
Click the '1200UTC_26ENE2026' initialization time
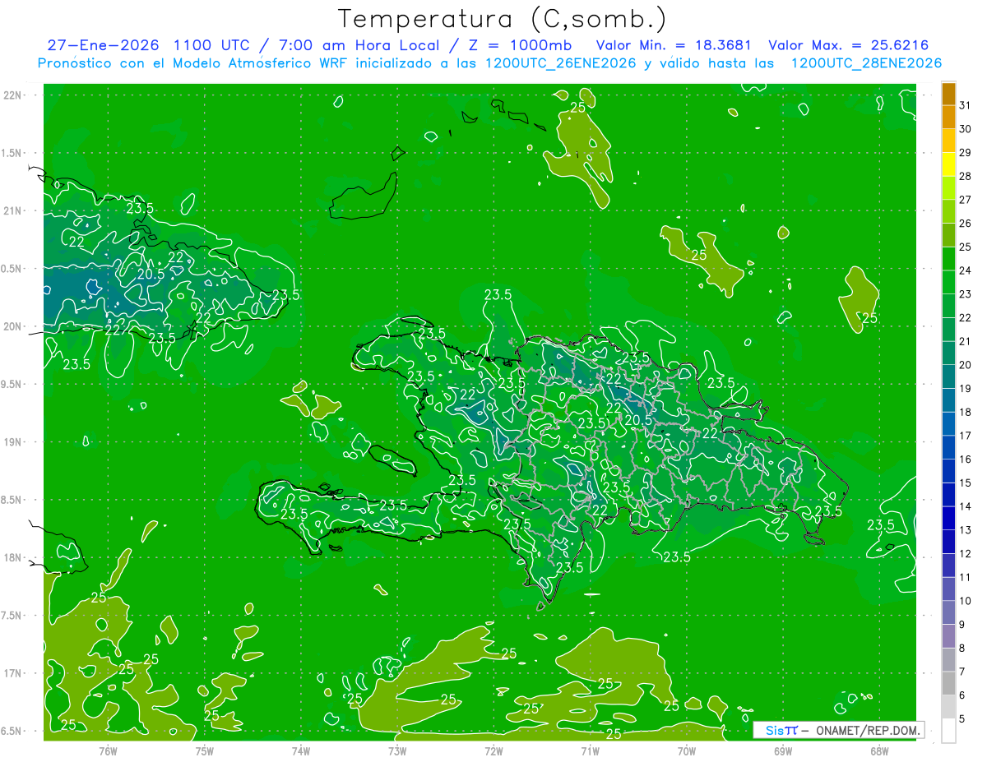click(x=558, y=63)
